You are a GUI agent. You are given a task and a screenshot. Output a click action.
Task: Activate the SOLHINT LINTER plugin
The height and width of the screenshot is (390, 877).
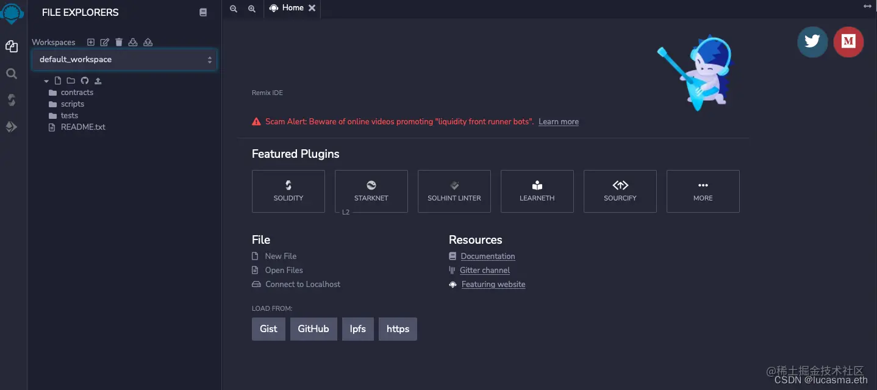454,191
